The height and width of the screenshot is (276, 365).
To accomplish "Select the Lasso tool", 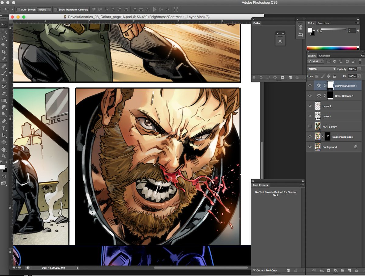I will 4,38.
